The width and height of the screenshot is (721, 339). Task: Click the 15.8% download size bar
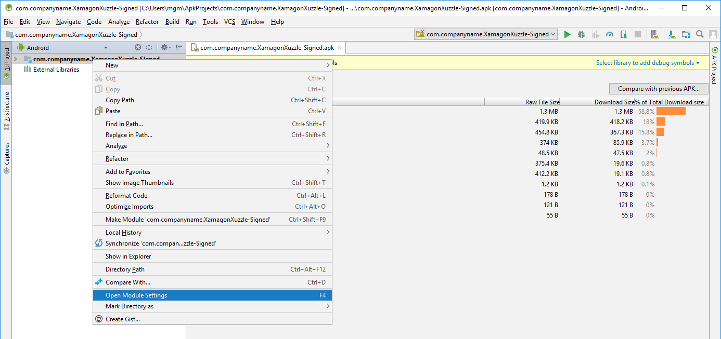660,132
